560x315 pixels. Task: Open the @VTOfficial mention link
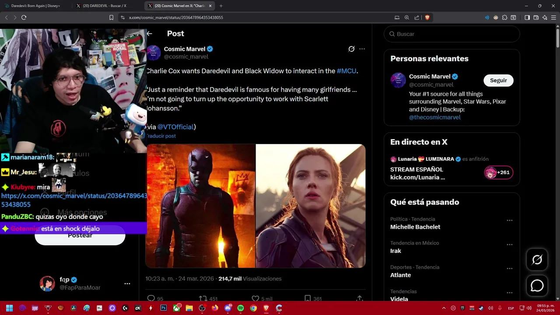pos(175,127)
